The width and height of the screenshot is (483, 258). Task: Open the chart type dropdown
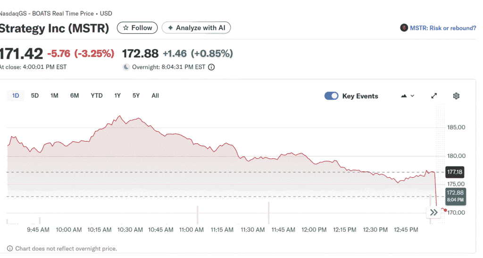click(x=408, y=96)
